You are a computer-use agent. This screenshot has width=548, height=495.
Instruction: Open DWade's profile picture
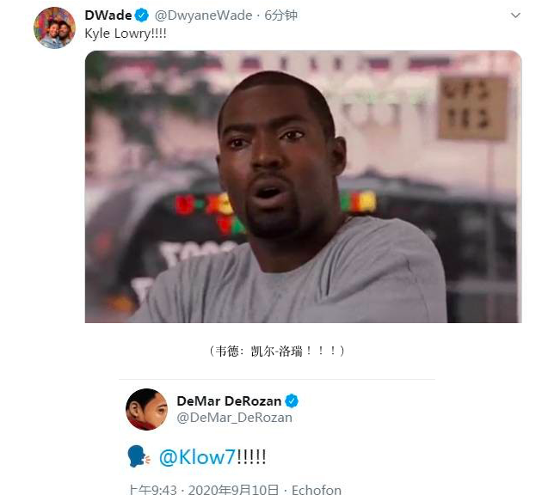[x=54, y=27]
